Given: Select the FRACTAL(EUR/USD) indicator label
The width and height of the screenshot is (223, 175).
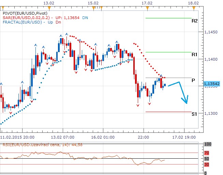Looking at the screenshot, I should point(24,22).
